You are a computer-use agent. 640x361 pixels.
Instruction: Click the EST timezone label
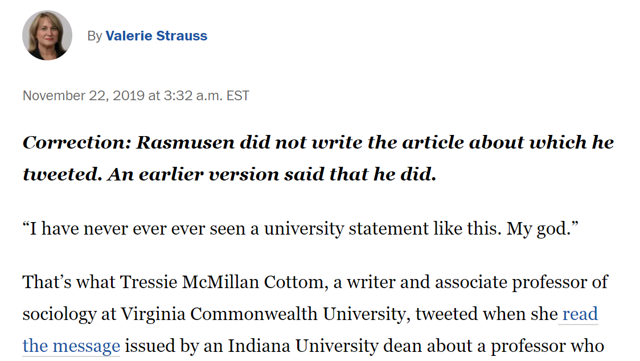(238, 96)
